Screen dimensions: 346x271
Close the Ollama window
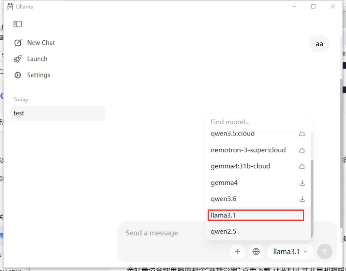click(333, 6)
